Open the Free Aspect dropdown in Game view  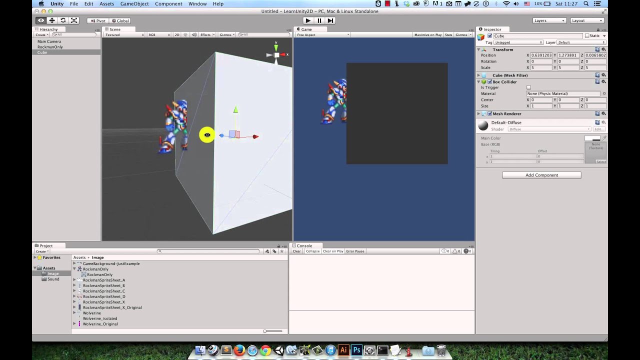pos(322,35)
